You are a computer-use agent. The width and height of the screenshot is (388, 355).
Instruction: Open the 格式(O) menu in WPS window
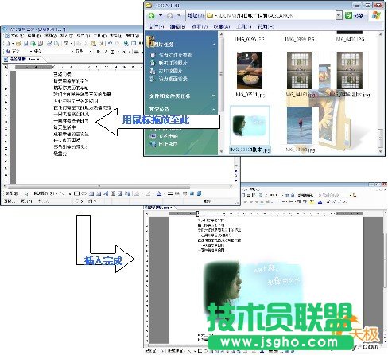click(83, 36)
